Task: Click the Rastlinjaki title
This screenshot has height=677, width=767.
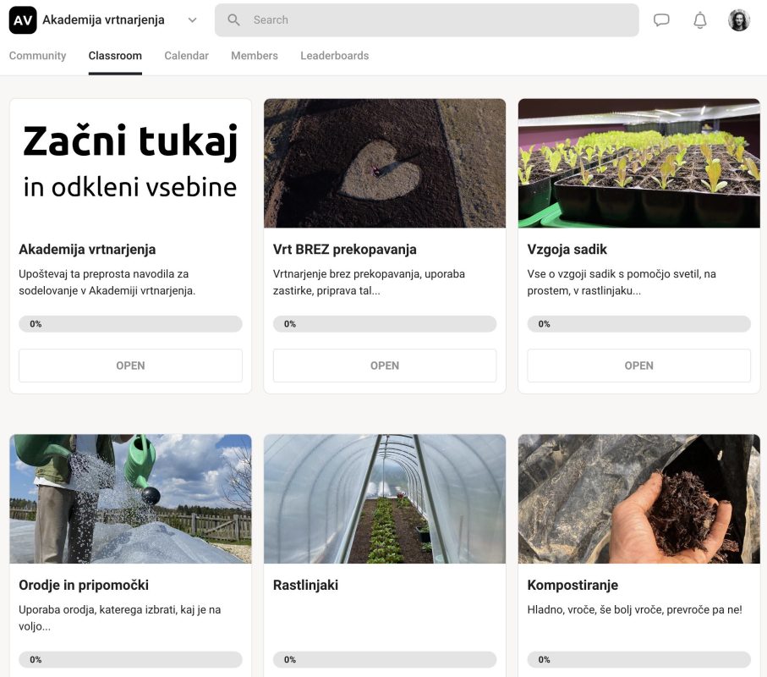Action: [306, 585]
